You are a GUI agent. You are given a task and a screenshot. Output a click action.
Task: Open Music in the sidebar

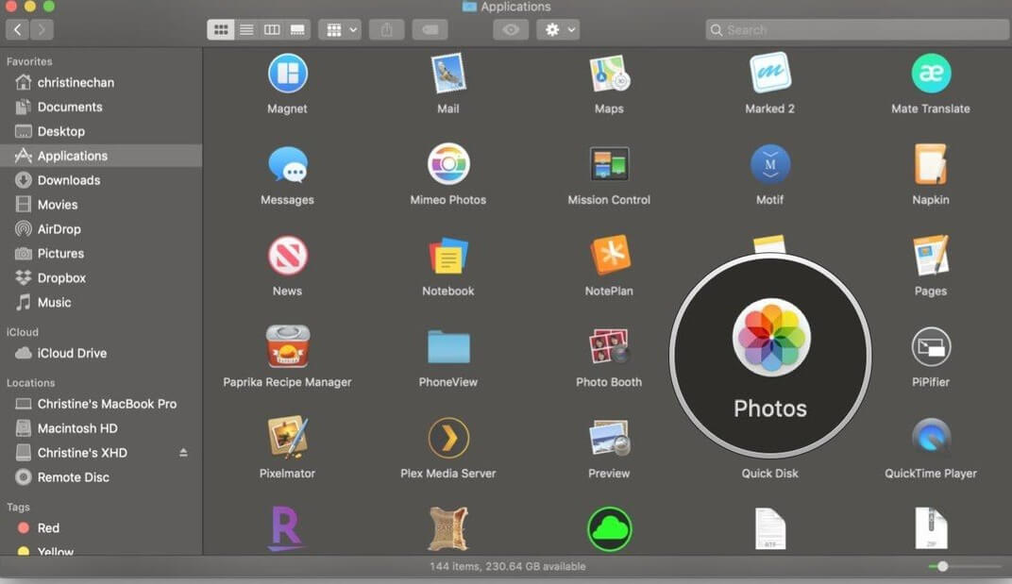tap(101, 302)
